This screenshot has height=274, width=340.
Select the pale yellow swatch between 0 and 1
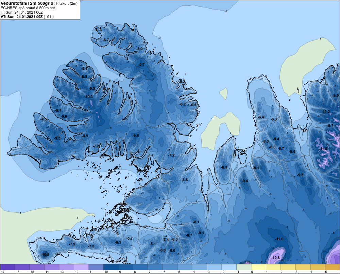click(258, 267)
